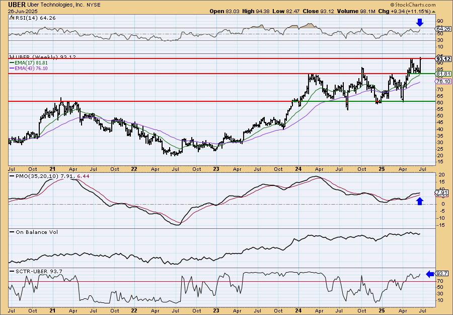Click the 76.10 EMA tag on the right axis
453x315 pixels.
443,82
